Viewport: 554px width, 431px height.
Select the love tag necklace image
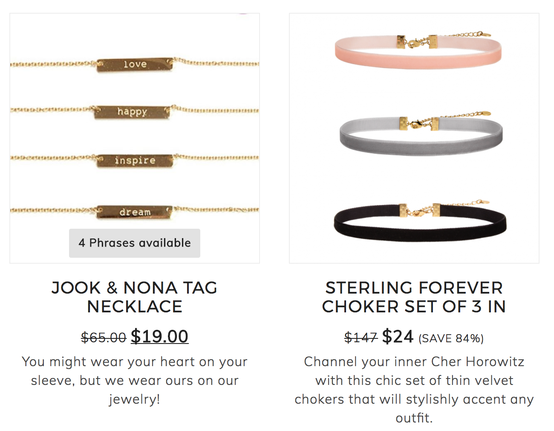[x=135, y=64]
